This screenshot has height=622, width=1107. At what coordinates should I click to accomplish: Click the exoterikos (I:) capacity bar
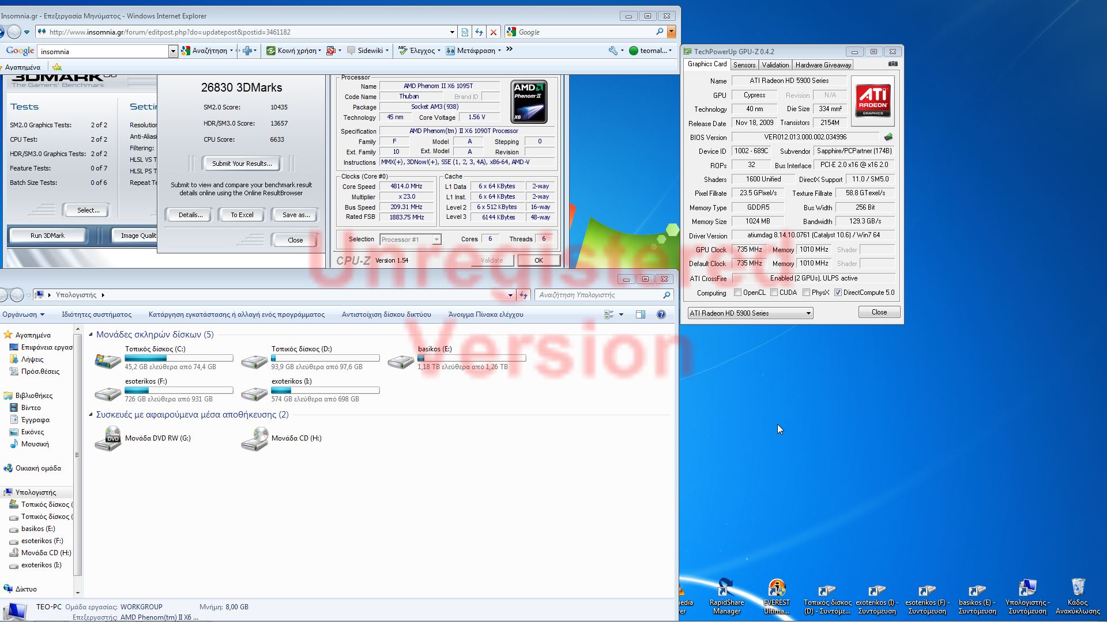click(325, 390)
